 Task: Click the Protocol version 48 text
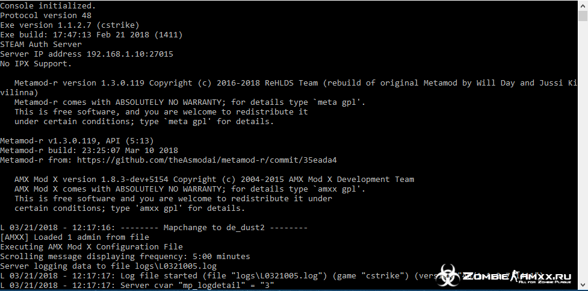tap(46, 16)
